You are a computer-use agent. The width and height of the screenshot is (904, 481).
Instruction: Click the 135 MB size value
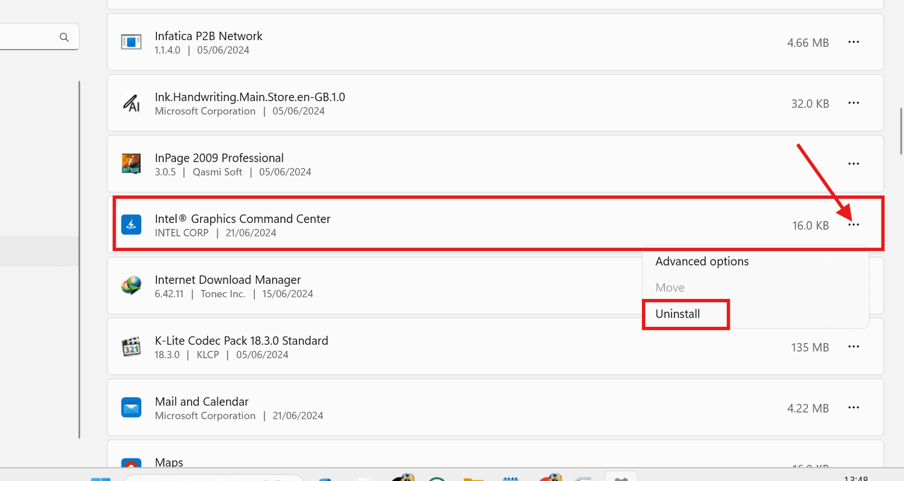[810, 348]
